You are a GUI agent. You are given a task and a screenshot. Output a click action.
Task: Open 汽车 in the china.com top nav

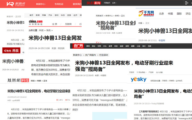50,15
